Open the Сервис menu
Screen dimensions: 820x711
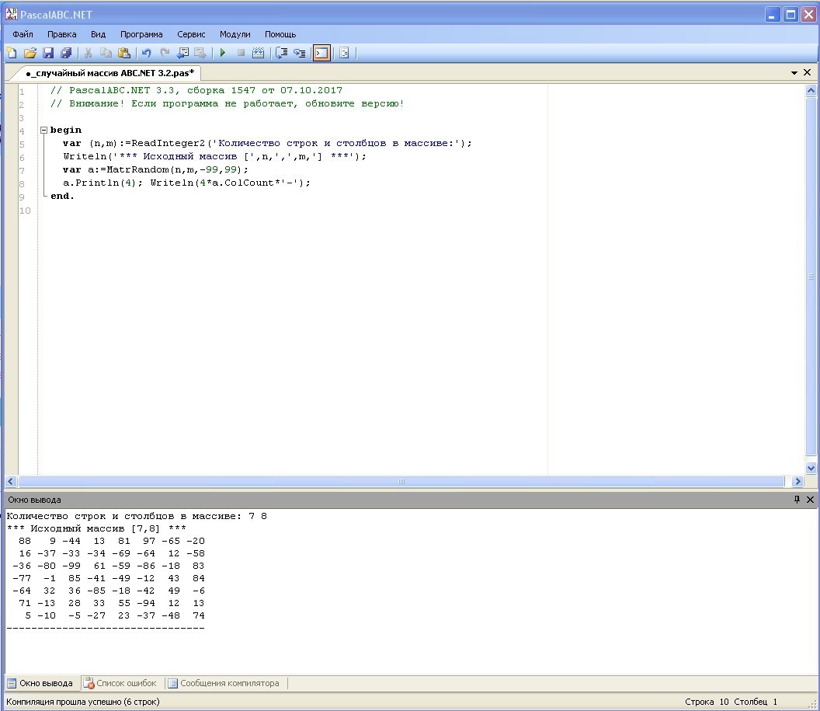(x=191, y=34)
